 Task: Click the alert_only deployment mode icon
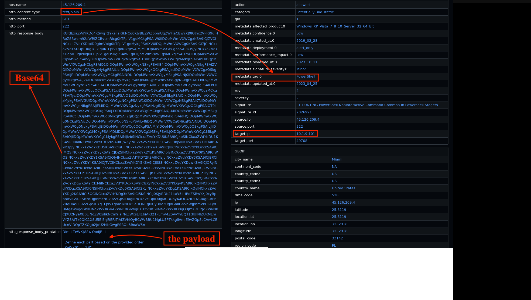tap(305, 48)
